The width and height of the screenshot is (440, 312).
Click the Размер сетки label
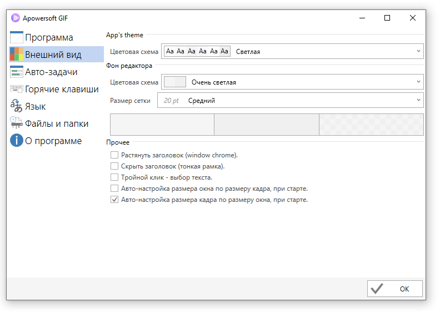pos(130,101)
